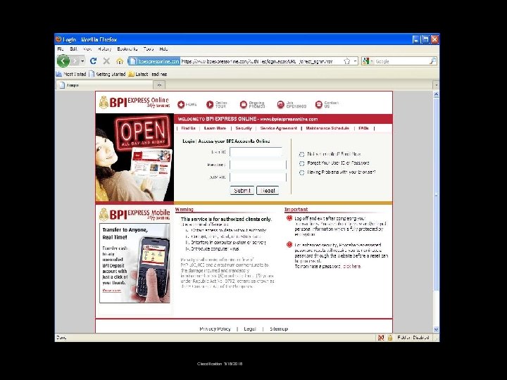Screen dimensions: 507x380
Task: Open the View menu
Action: 87,49
